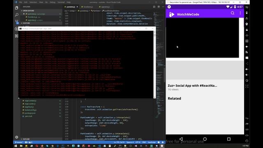This screenshot has width=263, height=148.
Task: Click command prompt scrollbar down arrow
Action: click(x=155, y=97)
